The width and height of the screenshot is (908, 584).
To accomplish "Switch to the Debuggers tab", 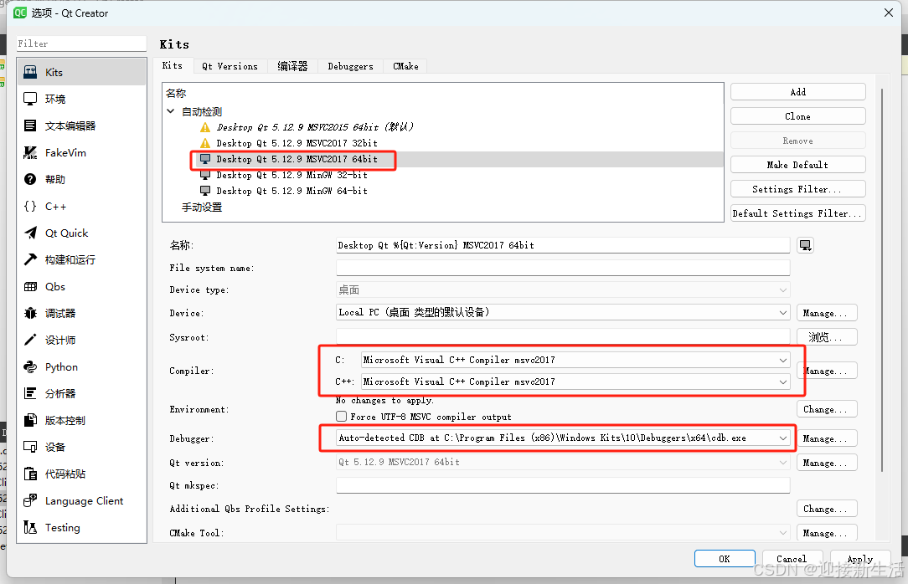I will pyautogui.click(x=349, y=65).
